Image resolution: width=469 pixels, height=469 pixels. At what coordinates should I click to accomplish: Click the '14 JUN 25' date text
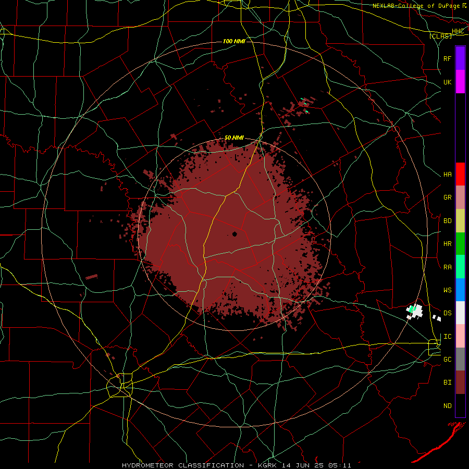click(x=303, y=465)
